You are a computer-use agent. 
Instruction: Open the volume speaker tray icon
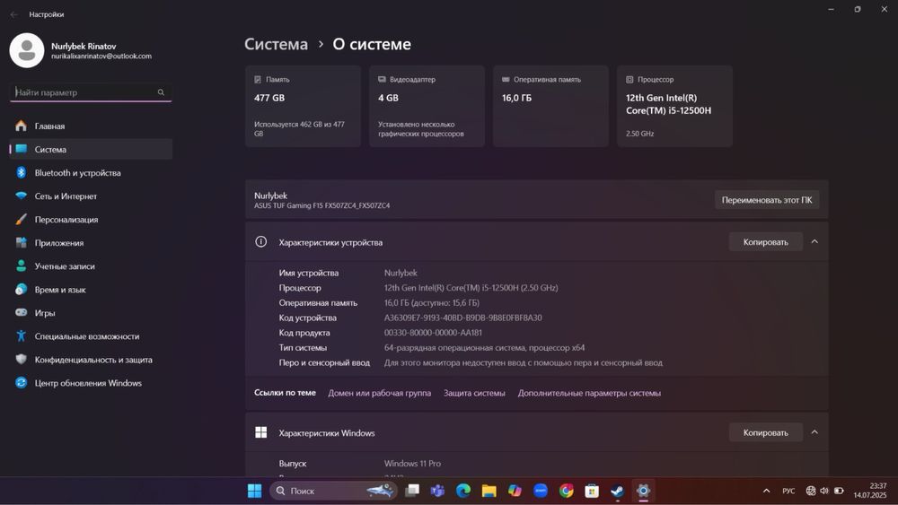pos(824,491)
